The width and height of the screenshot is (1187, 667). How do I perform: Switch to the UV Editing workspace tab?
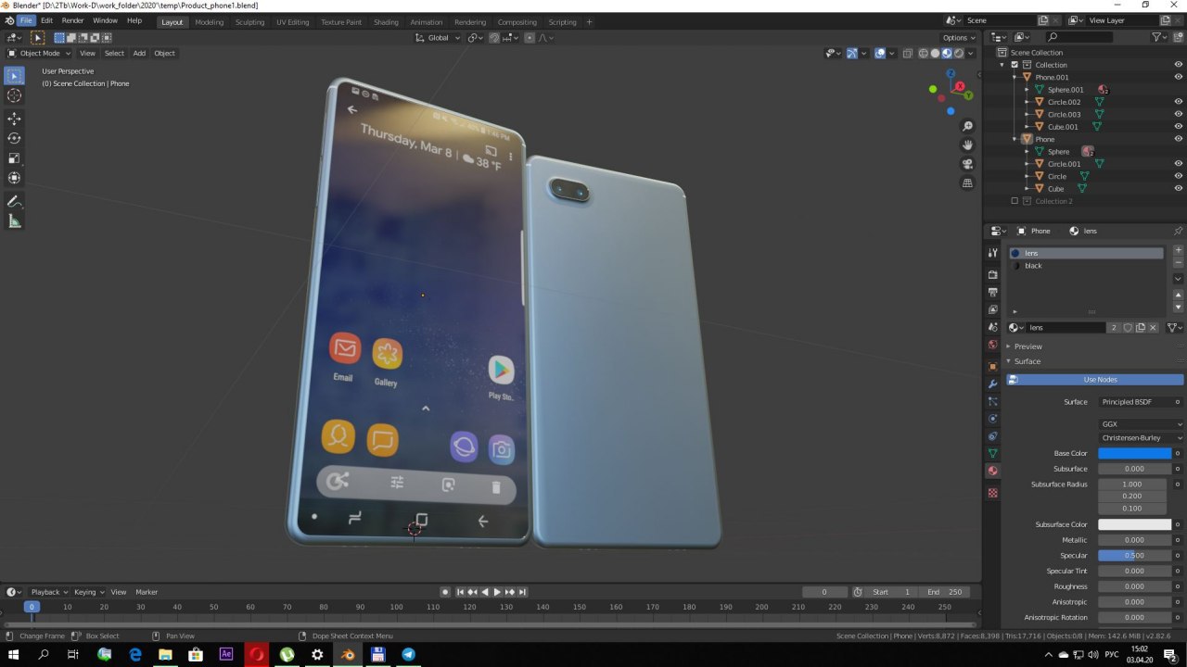click(292, 21)
